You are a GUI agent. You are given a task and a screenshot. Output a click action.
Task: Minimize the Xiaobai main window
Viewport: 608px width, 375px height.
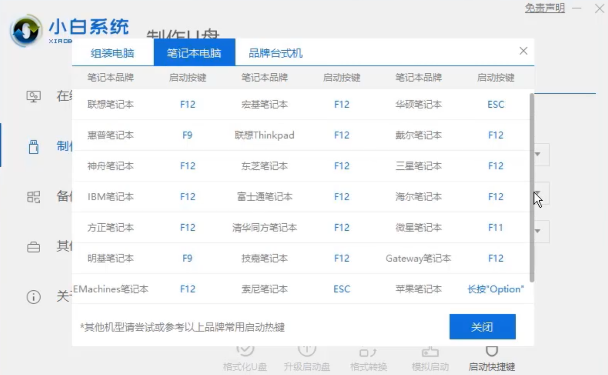[577, 8]
